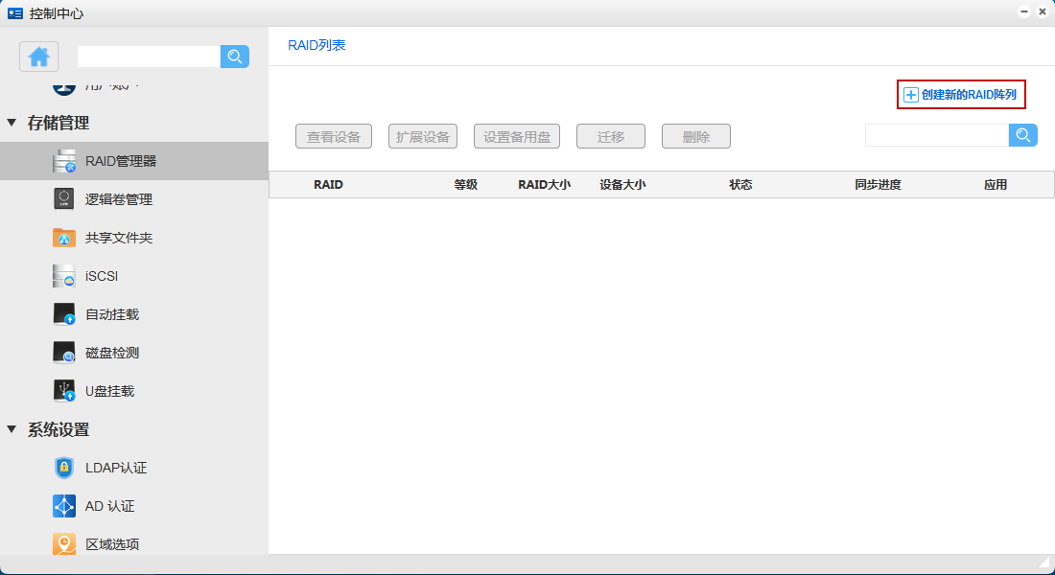Open the iSCSI settings icon

pyautogui.click(x=64, y=276)
